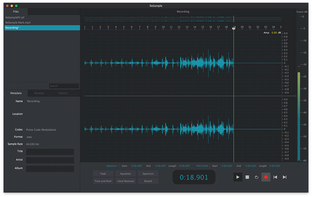Image resolution: width=312 pixels, height=197 pixels.
Task: Click the file Search field
Action: (64, 86)
